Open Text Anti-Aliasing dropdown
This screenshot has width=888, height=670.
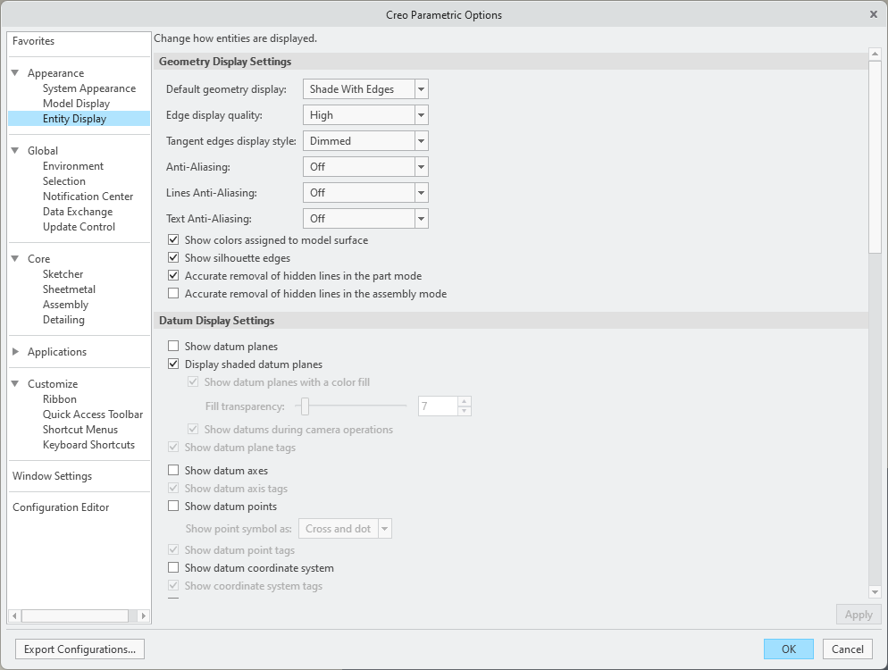pos(422,219)
